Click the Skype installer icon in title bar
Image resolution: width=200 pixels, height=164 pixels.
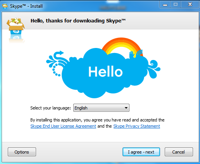5,6
